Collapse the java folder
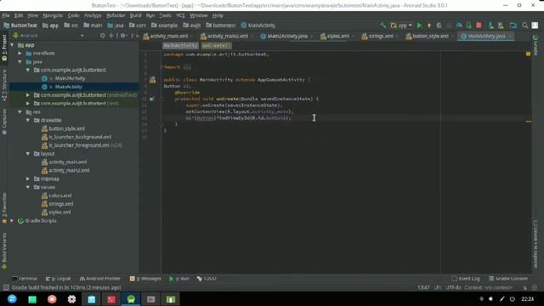Image resolution: width=544 pixels, height=306 pixels. click(x=20, y=62)
